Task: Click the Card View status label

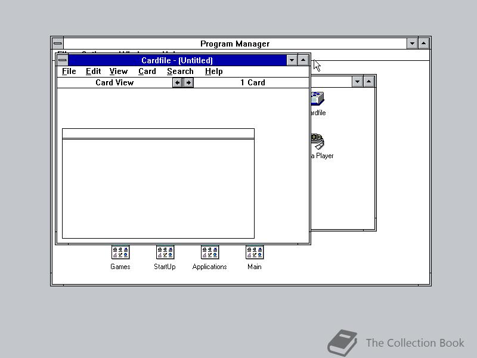Action: pyautogui.click(x=114, y=82)
